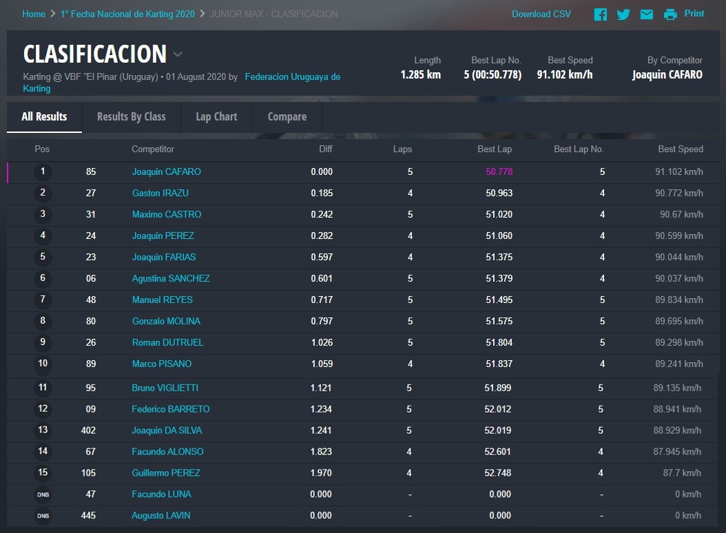
Task: Open 1° Fecha Nacional de Karting 2020 breadcrumb
Action: [127, 14]
